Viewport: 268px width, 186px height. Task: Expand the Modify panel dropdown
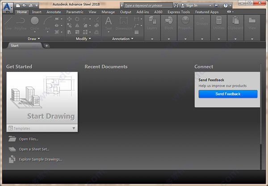(83, 39)
